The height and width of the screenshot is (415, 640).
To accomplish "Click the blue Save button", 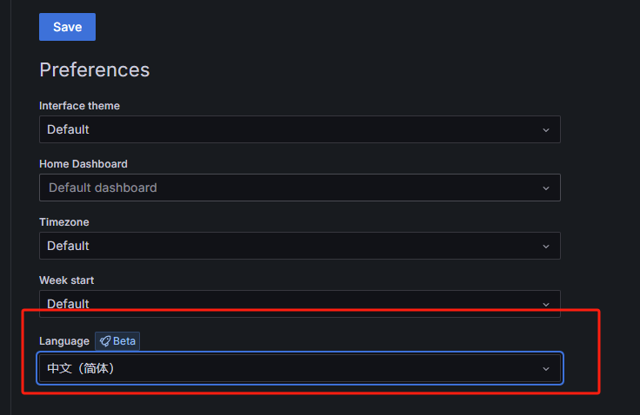I will (x=67, y=27).
